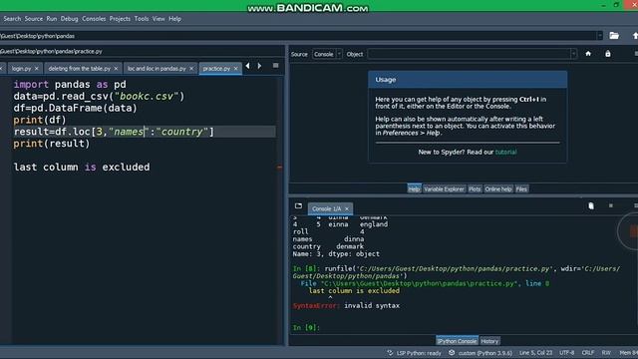The width and height of the screenshot is (638, 359).
Task: Browse working directory with folder icon
Action: (614, 36)
